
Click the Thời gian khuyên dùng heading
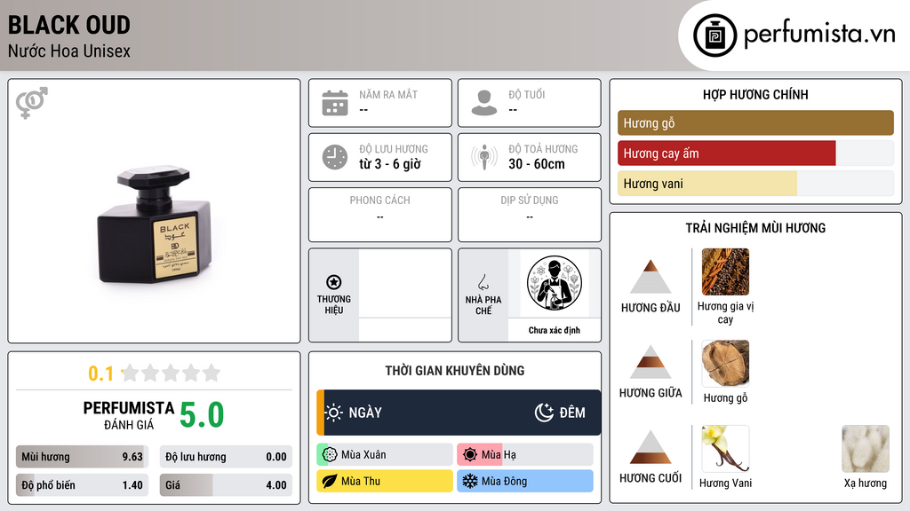click(x=455, y=371)
